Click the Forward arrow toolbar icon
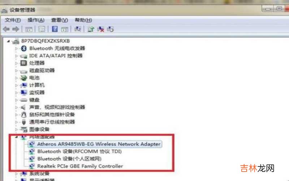Screen dimensions: 289x181 16,29
